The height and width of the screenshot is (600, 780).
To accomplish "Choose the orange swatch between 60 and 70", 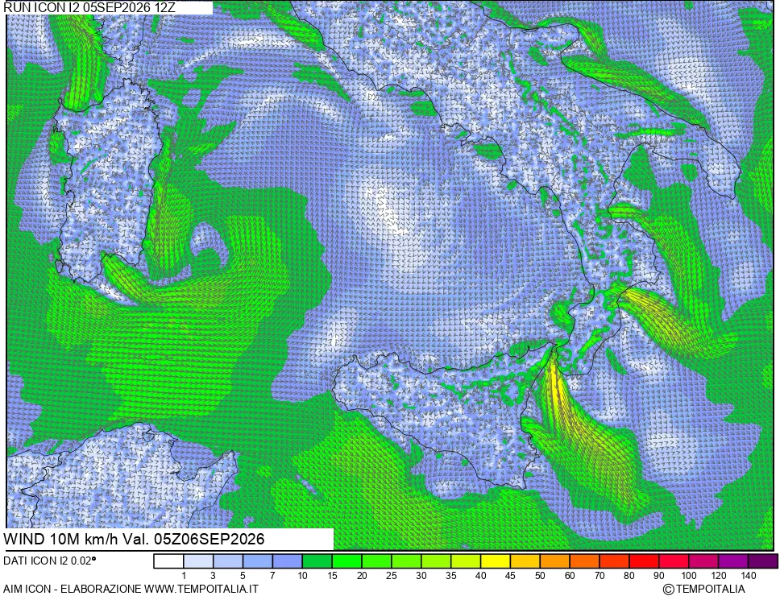I will click(x=585, y=561).
